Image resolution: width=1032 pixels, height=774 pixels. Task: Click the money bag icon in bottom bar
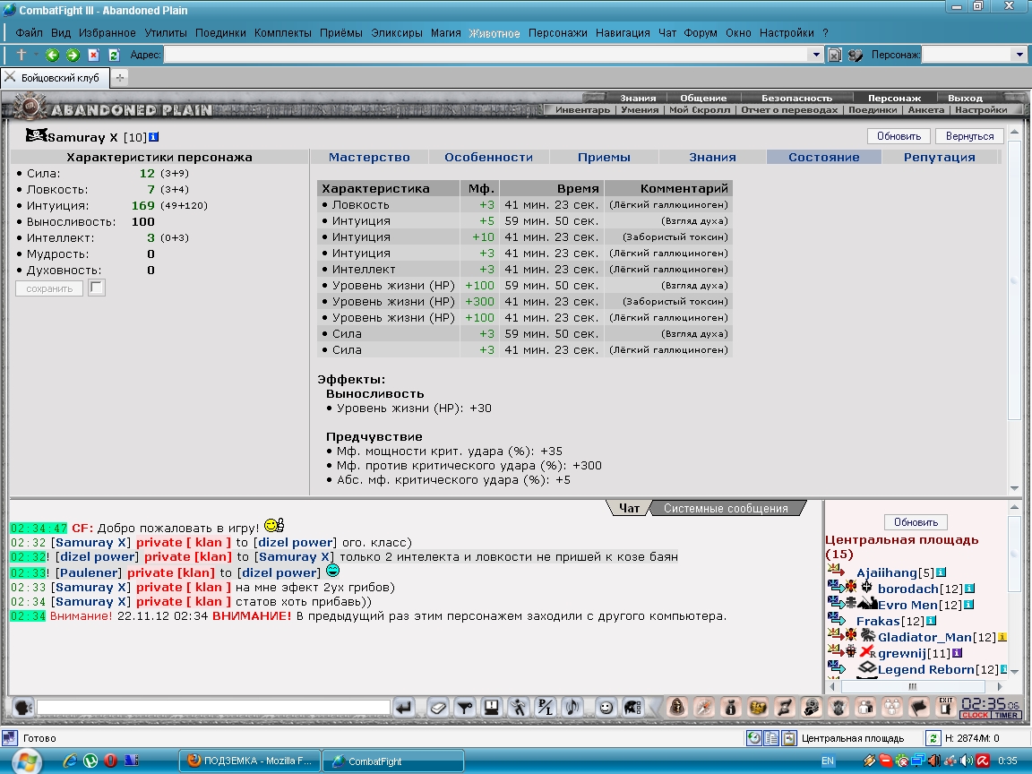(x=731, y=708)
